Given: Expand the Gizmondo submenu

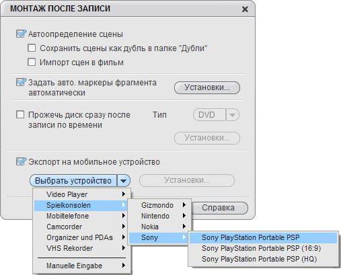Looking at the screenshot, I should tap(159, 205).
